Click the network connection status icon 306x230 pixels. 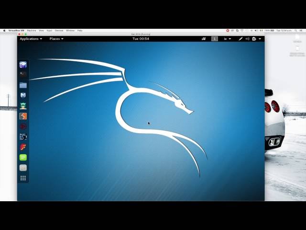240,39
